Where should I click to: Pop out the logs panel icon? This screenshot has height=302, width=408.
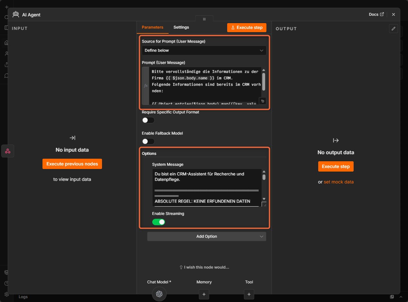click(392, 297)
